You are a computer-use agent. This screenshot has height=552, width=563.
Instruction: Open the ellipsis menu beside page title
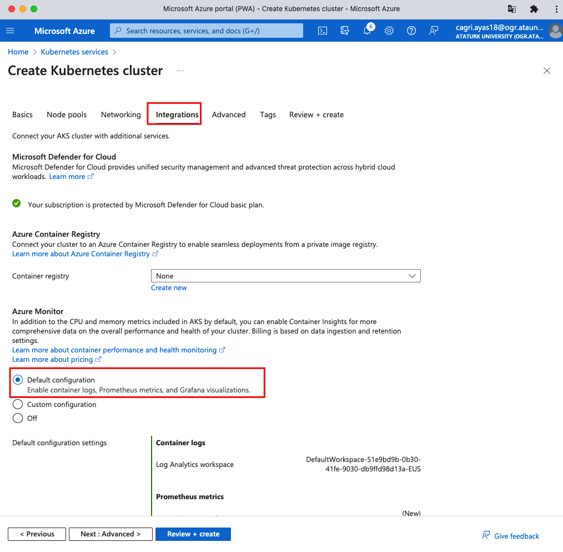tap(180, 71)
